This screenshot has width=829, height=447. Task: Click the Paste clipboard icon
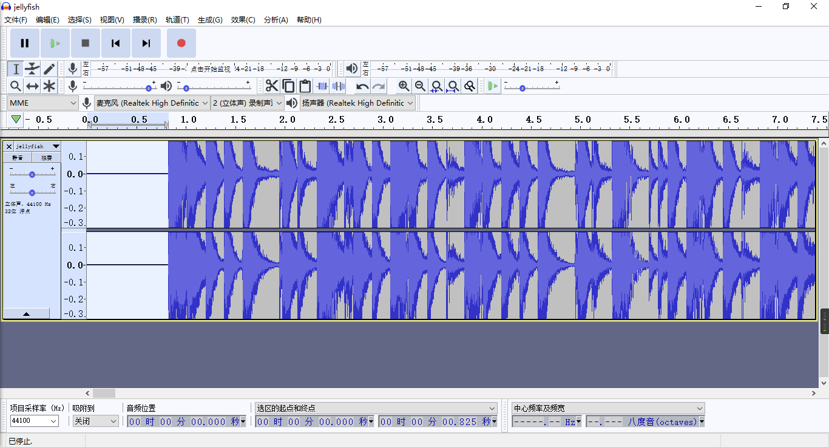[305, 86]
